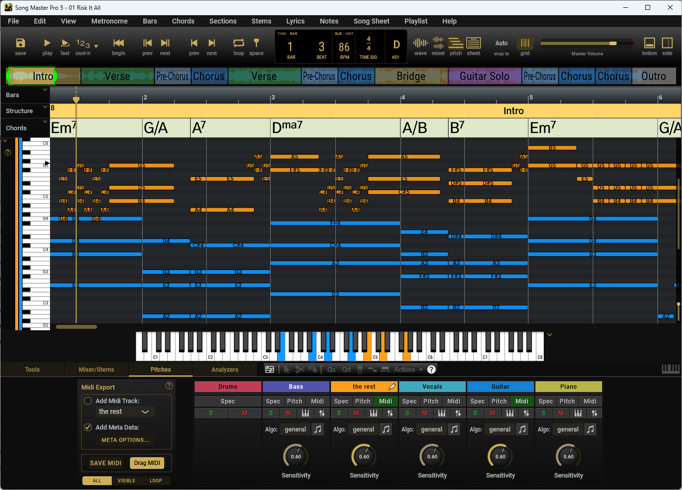Screen dimensions: 682x490
Task: Open the Song Sheet menu
Action: click(x=372, y=21)
